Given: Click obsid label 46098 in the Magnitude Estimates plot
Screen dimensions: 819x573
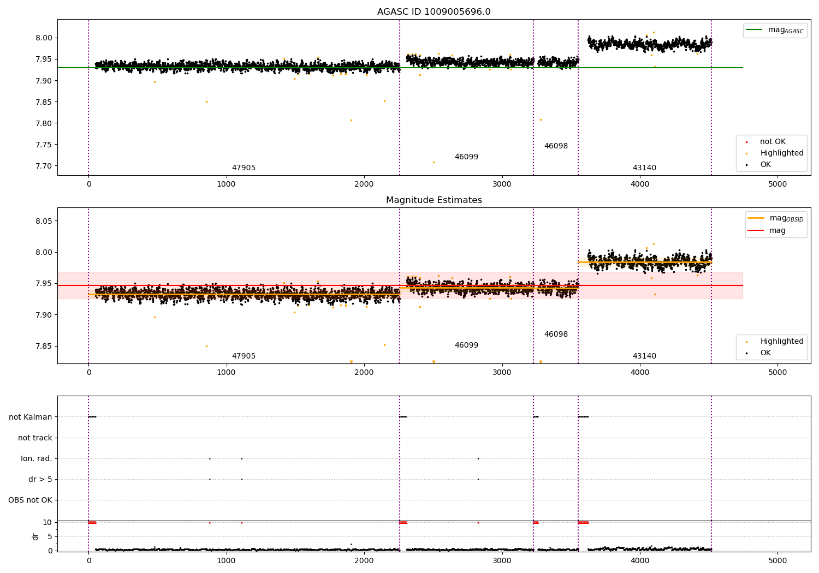Looking at the screenshot, I should tap(556, 335).
